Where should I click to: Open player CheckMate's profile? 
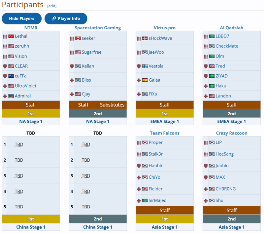pos(227,46)
